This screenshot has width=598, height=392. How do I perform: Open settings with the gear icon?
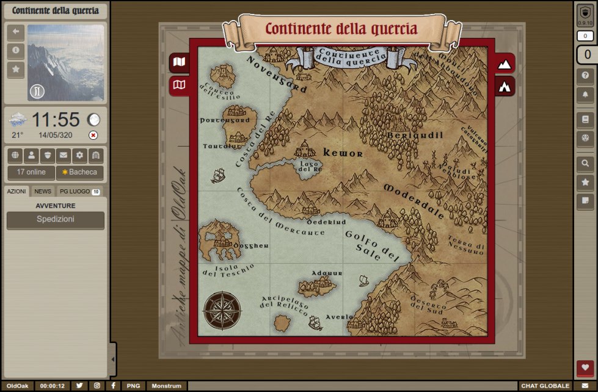click(x=79, y=155)
